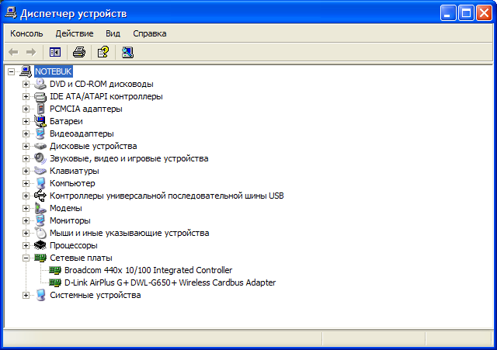Viewport: 497px width, 350px height.
Task: Collapse the NOTEBUK root node
Action: coord(12,71)
